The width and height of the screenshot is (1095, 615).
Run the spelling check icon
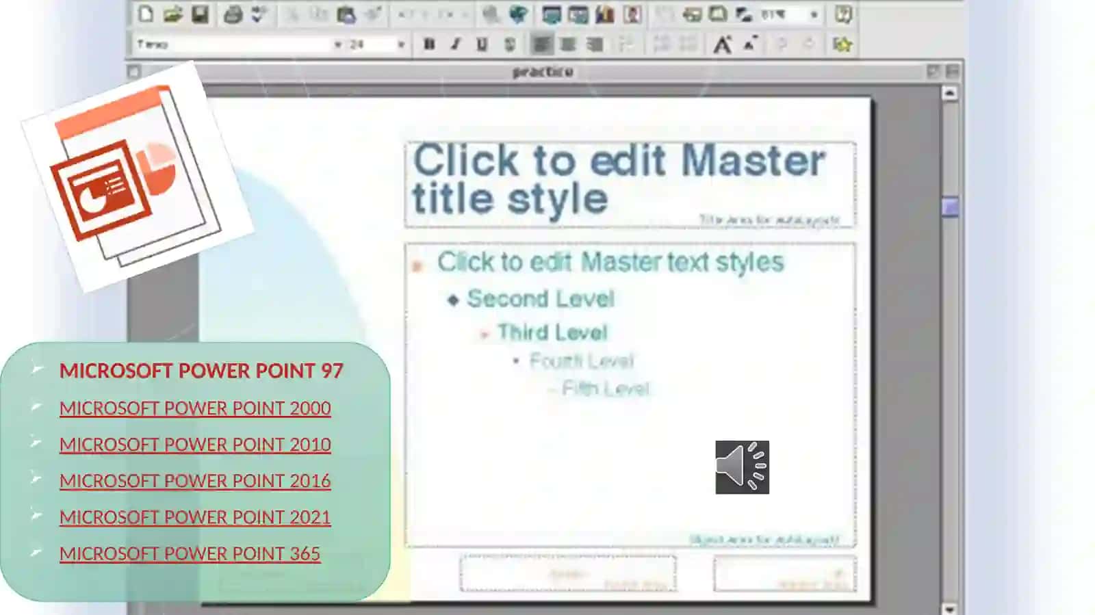[259, 14]
